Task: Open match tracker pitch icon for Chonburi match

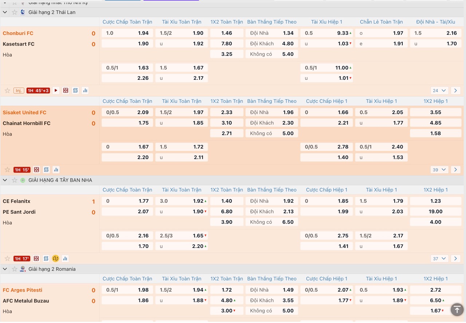Action: pos(66,90)
